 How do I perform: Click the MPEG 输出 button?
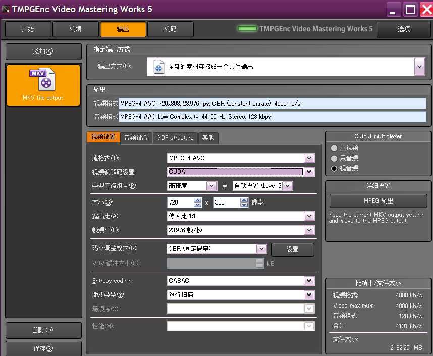coord(378,201)
